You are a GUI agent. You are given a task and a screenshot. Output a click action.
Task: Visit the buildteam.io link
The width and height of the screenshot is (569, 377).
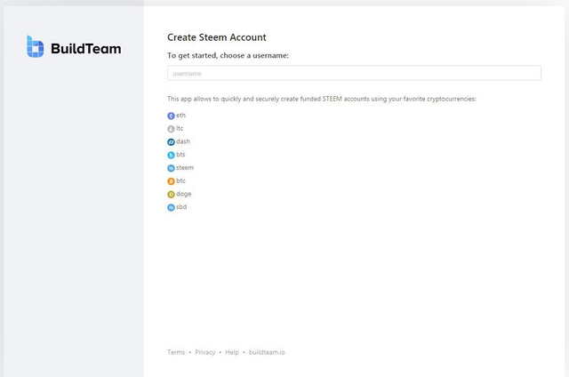point(267,352)
